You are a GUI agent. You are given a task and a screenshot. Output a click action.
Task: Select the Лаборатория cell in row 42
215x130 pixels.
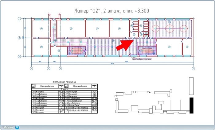click(80, 101)
